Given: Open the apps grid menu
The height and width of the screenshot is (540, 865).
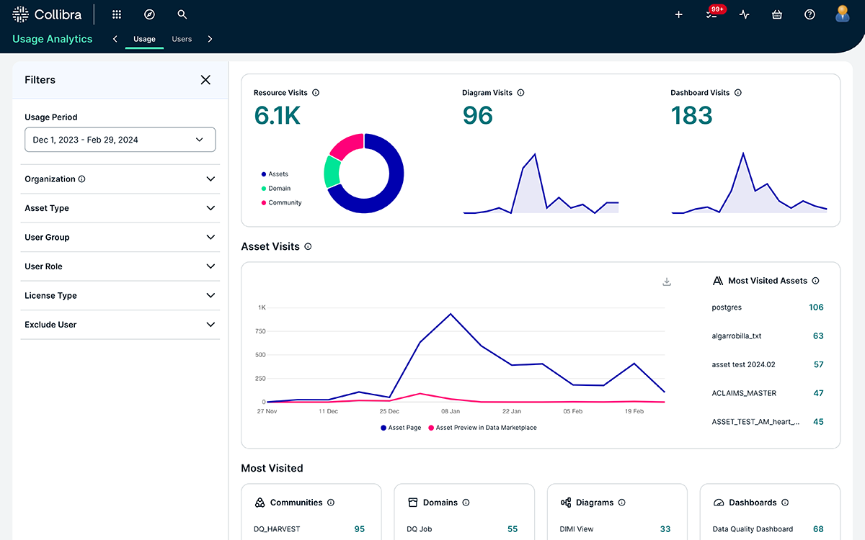Looking at the screenshot, I should click(117, 14).
